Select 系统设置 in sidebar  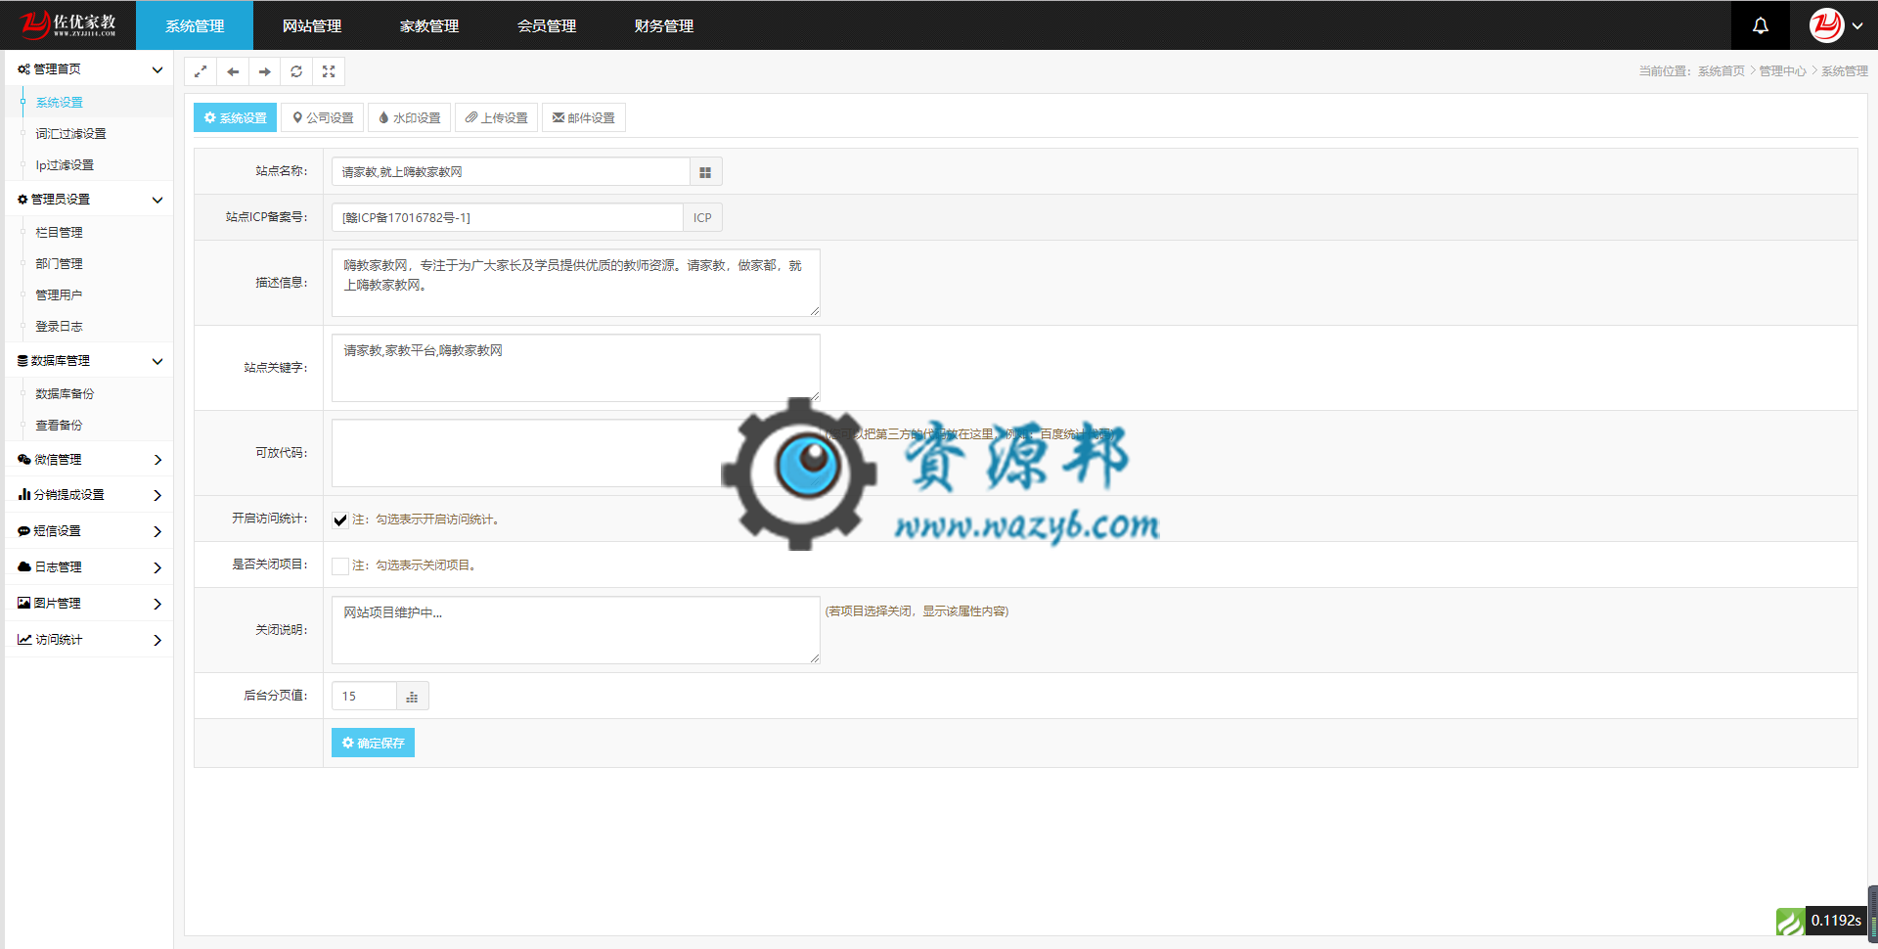pos(60,103)
